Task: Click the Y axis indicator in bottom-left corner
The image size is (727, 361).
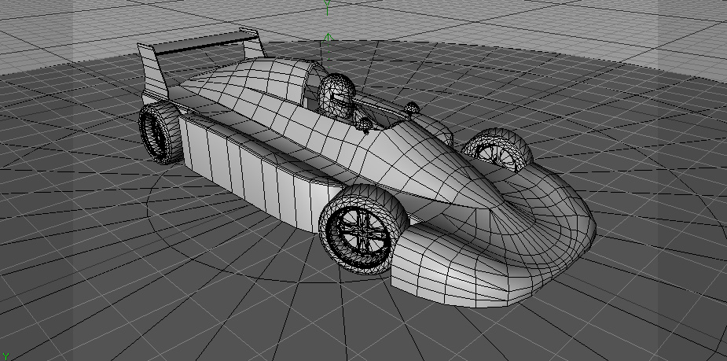Action: [4, 356]
